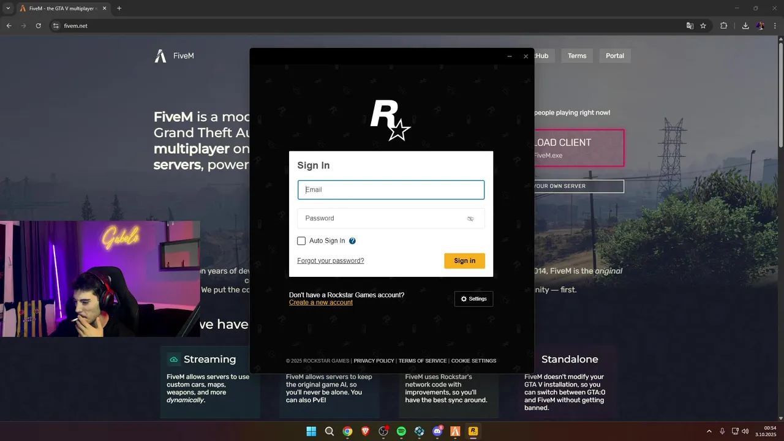Bookmark this page with star icon

point(703,26)
